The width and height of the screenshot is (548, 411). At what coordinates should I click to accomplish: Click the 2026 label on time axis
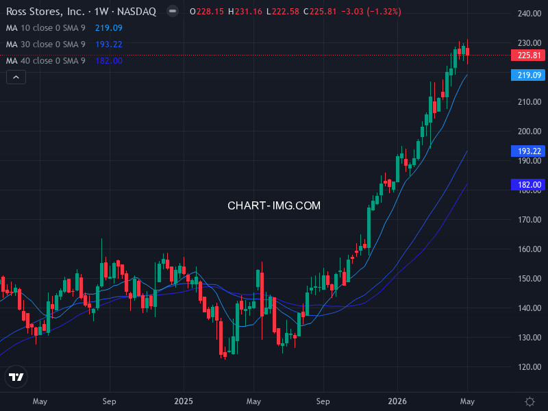[x=397, y=401]
